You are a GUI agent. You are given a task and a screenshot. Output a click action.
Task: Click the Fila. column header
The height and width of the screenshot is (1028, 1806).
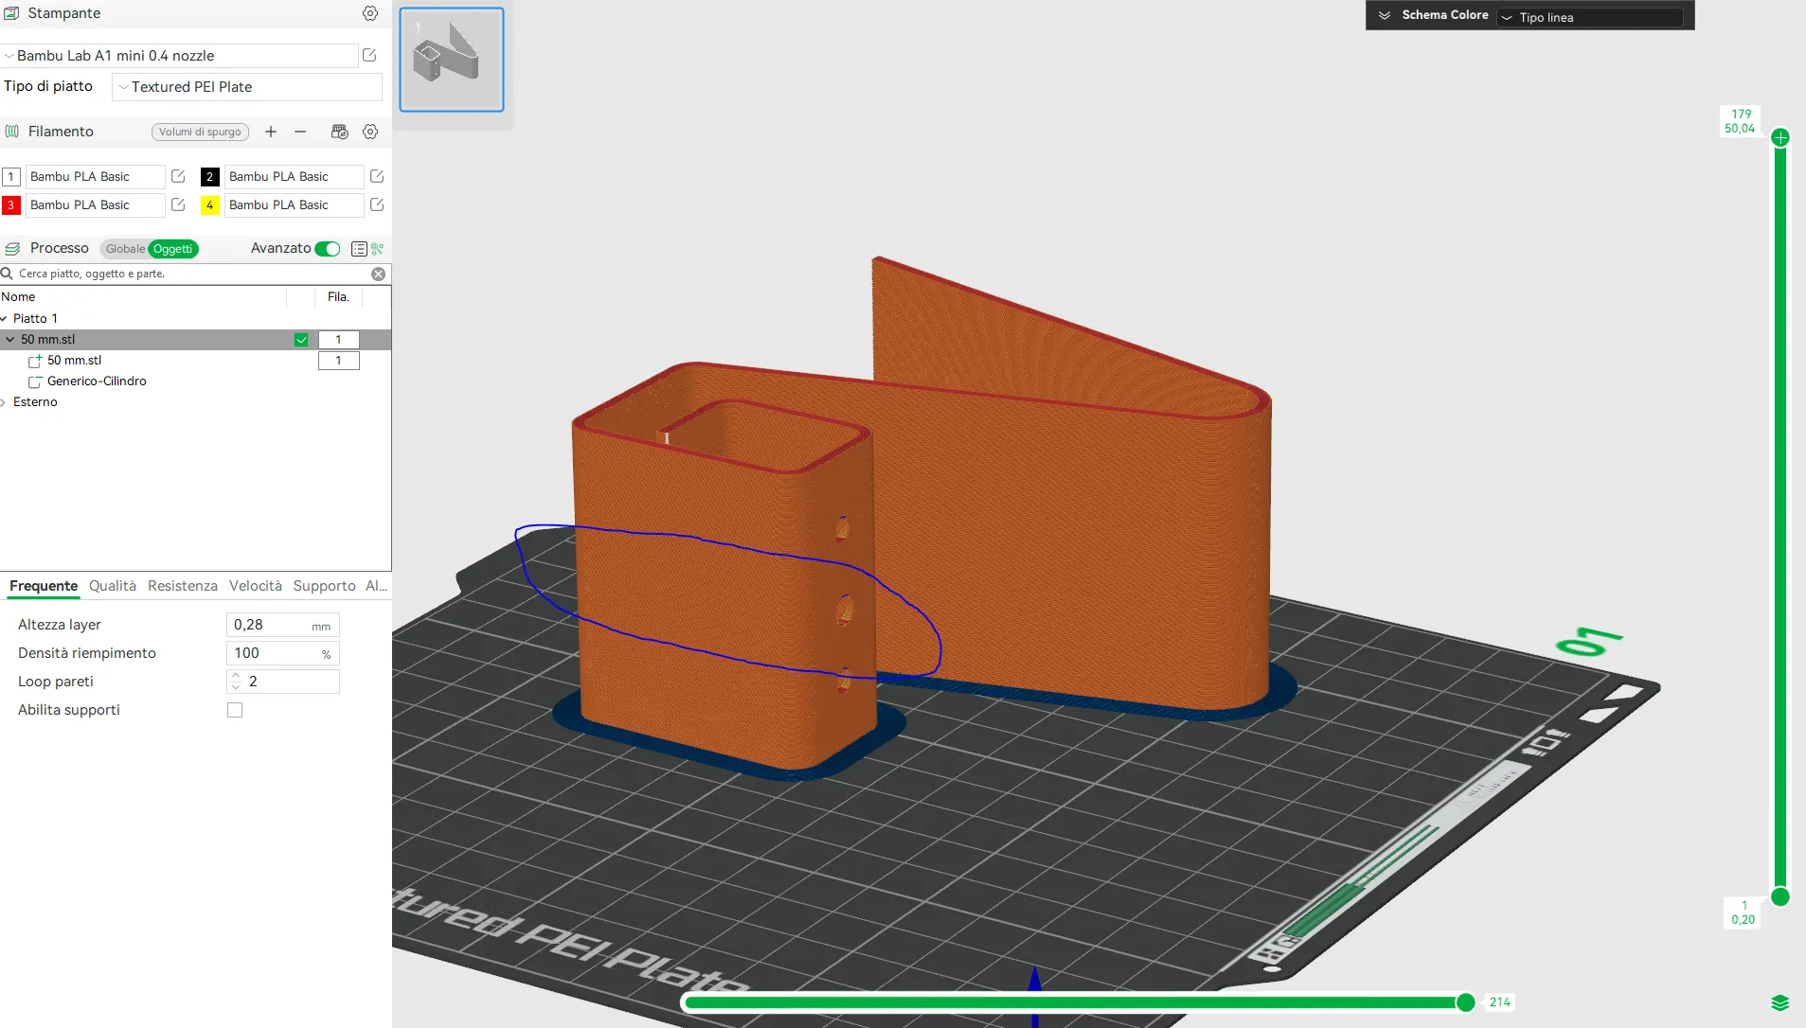tap(338, 297)
